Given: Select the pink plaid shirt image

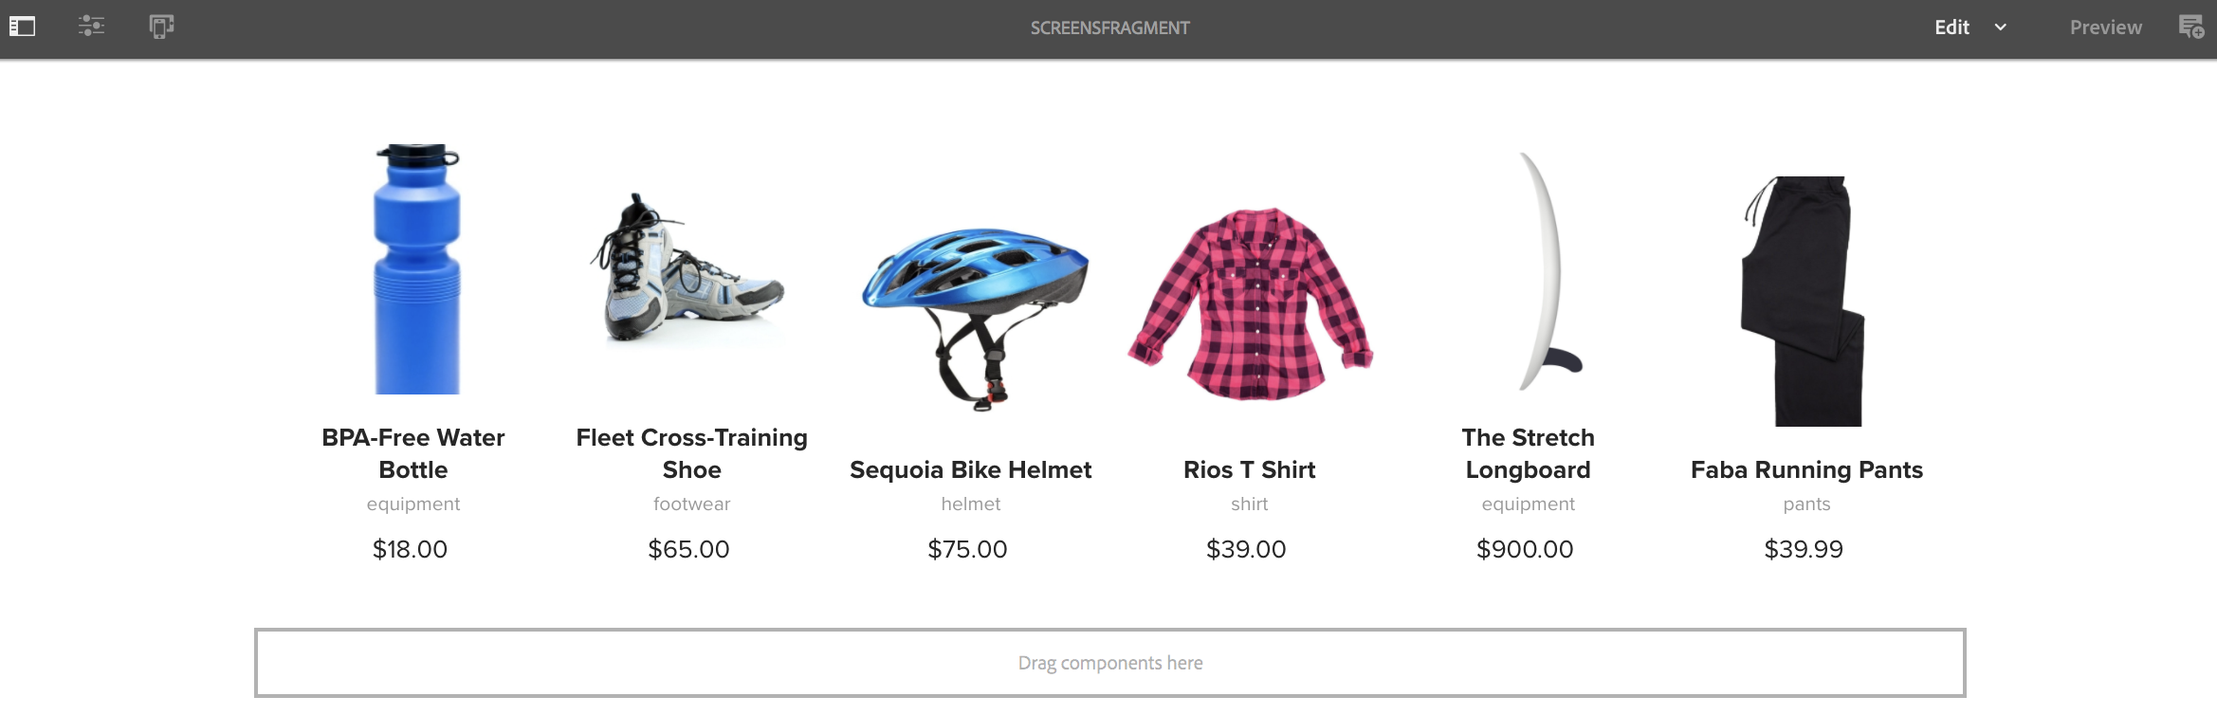Looking at the screenshot, I should pos(1250,303).
